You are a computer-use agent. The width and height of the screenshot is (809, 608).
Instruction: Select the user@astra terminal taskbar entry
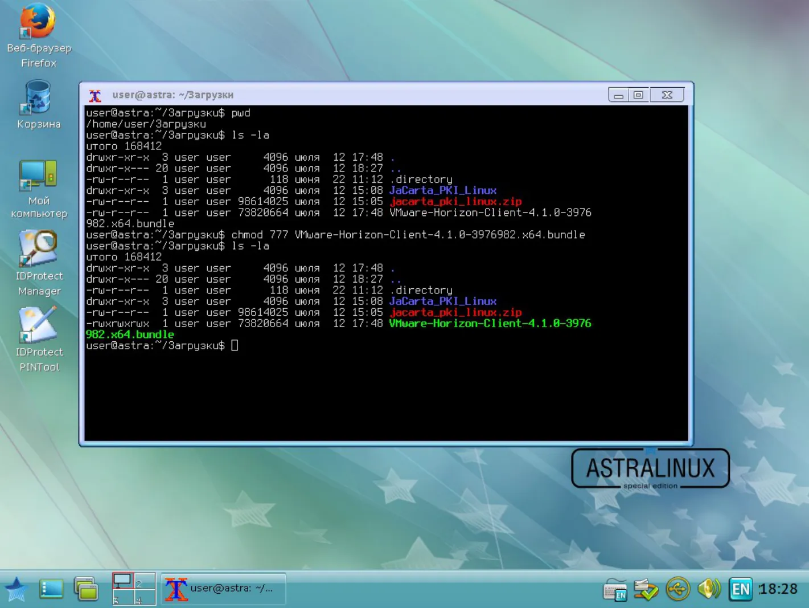coord(223,589)
